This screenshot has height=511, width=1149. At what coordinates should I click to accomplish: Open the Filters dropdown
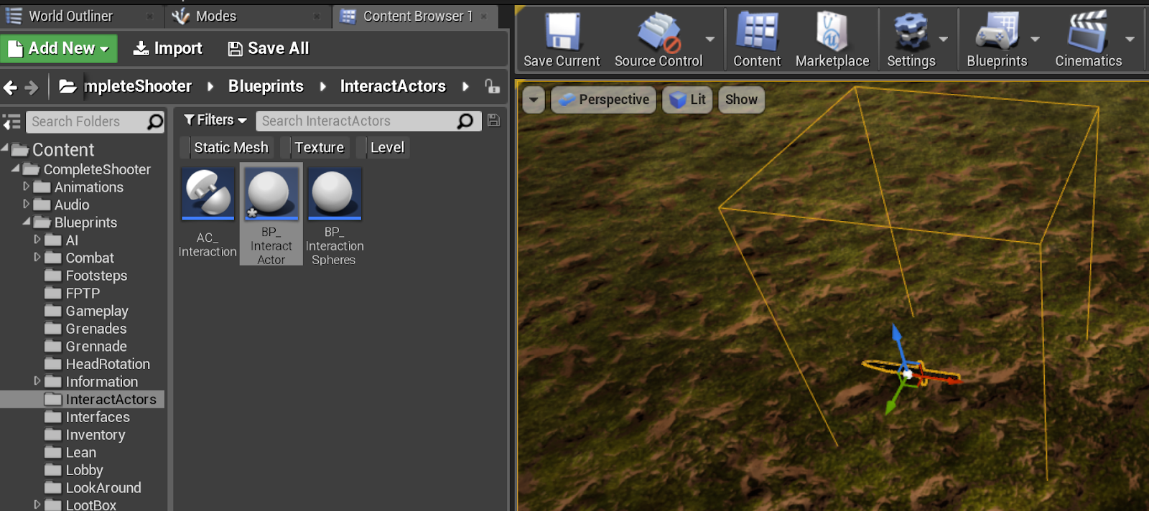[x=215, y=120]
